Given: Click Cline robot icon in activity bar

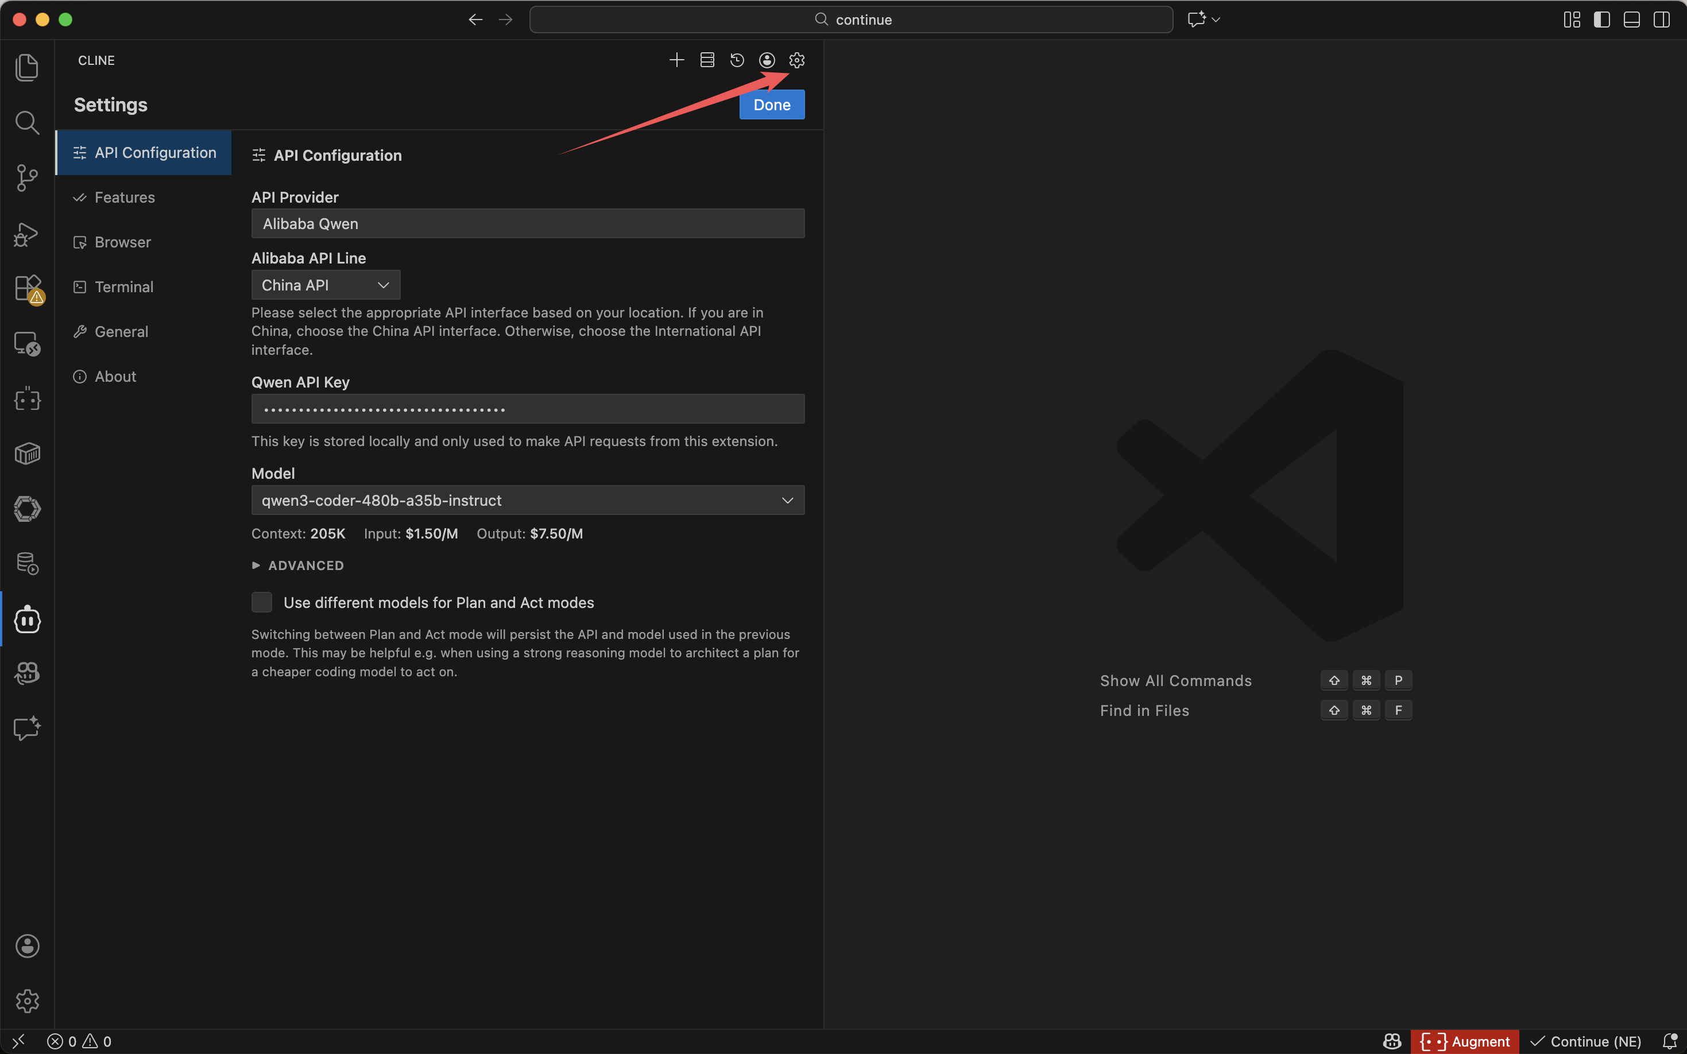Looking at the screenshot, I should click(27, 619).
